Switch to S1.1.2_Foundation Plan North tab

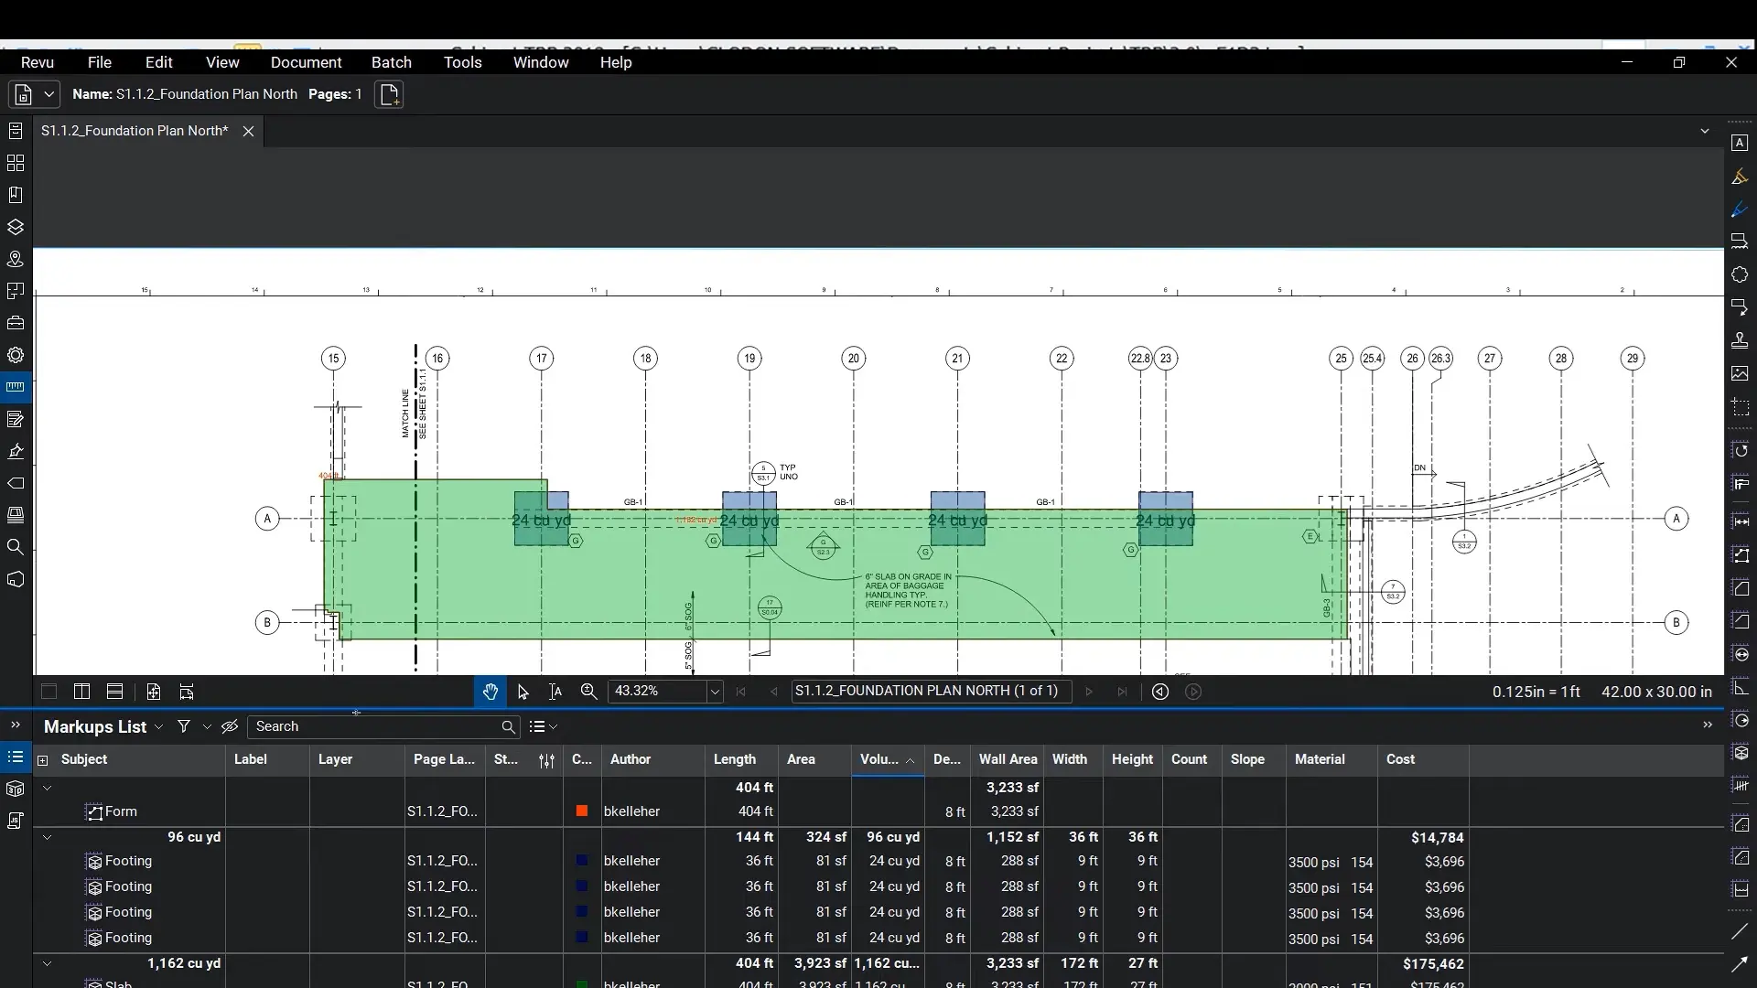[135, 131]
